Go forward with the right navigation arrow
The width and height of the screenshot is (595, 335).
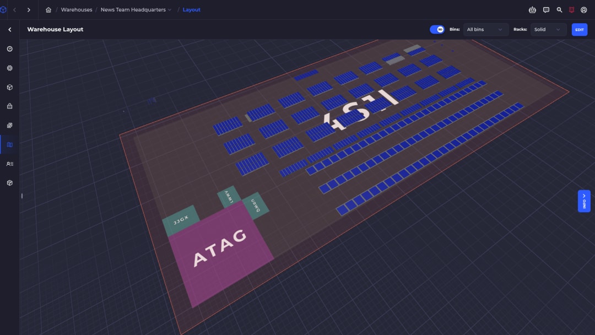click(29, 10)
